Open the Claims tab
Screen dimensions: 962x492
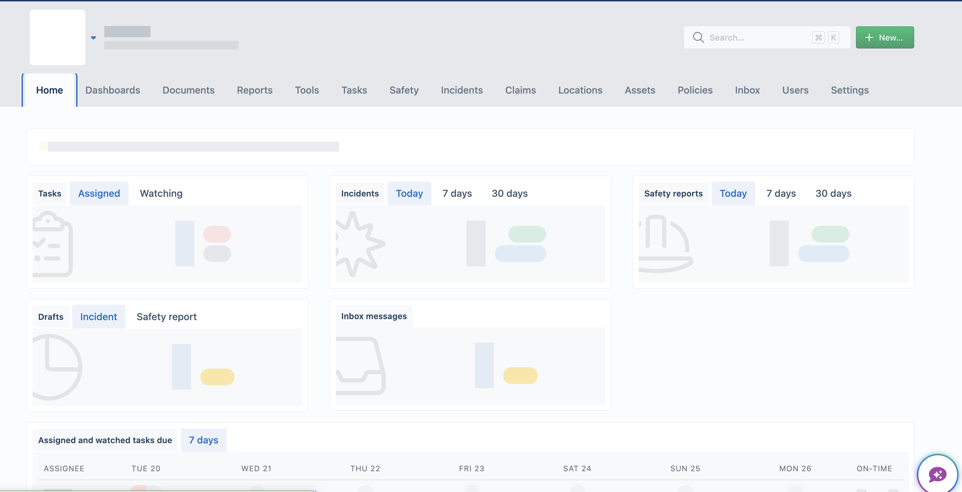click(520, 90)
